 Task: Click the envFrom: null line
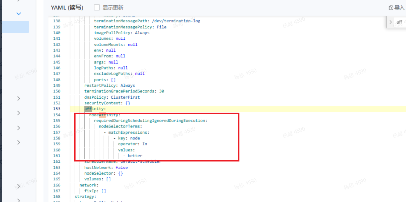click(x=109, y=56)
